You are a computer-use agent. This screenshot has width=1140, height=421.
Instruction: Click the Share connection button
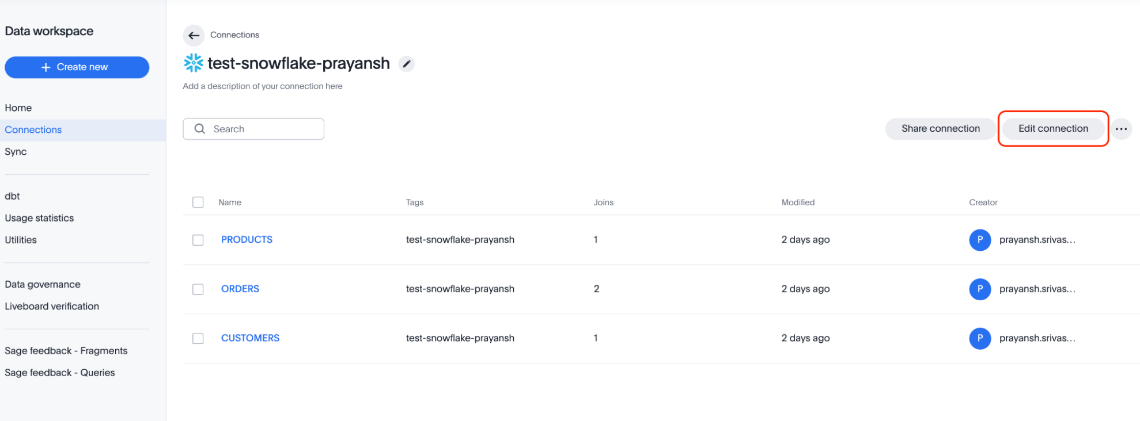pos(940,129)
